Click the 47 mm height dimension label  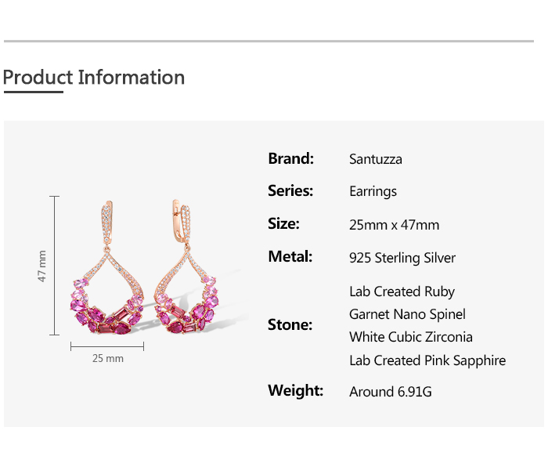tap(42, 266)
